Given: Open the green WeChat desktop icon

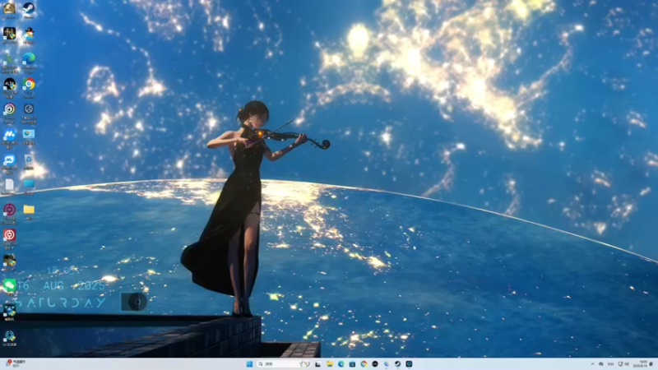Looking at the screenshot, I should point(9,286).
